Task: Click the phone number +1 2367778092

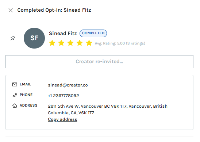Action: coord(64,96)
